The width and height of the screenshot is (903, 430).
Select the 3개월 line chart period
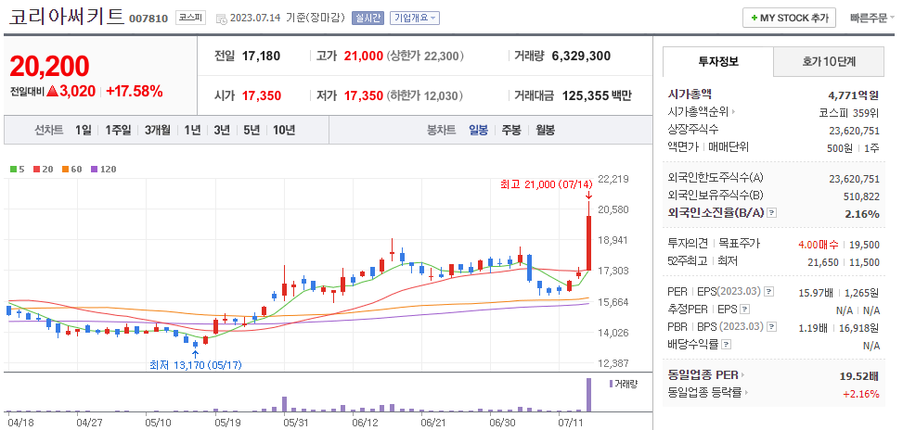pyautogui.click(x=158, y=130)
